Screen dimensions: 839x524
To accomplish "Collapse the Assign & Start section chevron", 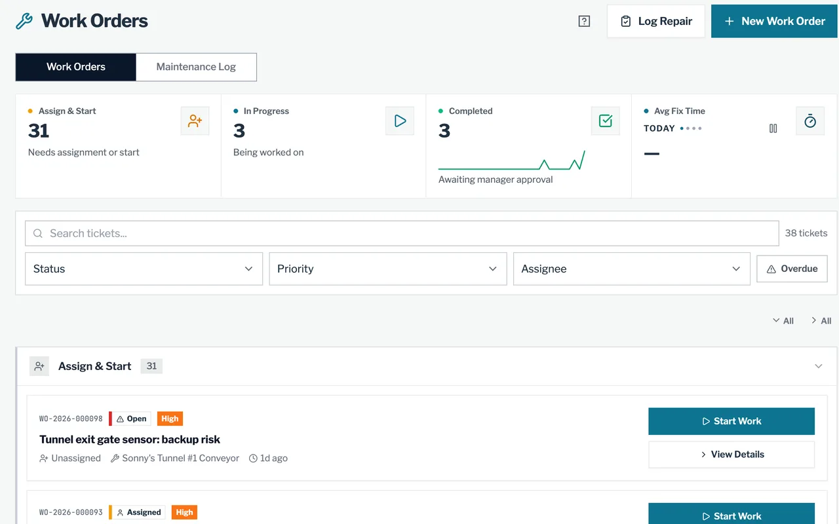I will click(819, 366).
